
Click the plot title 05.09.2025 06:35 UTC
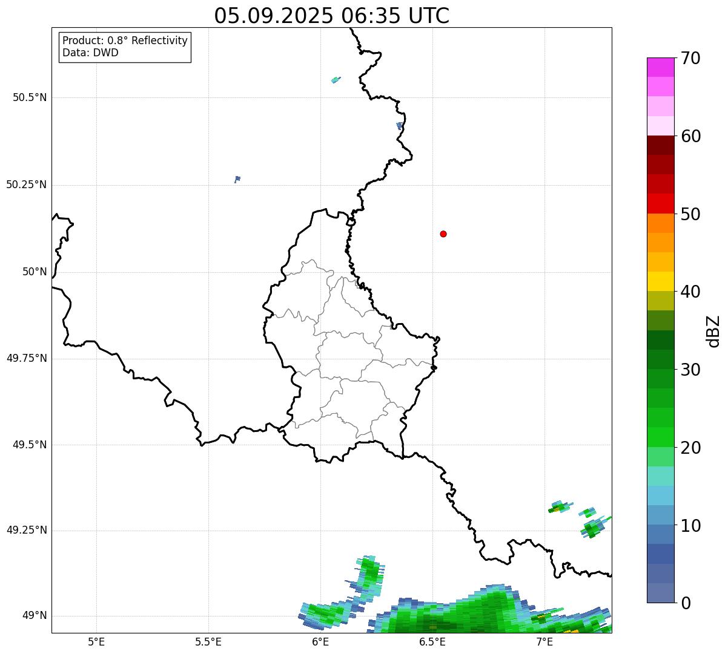coord(332,16)
